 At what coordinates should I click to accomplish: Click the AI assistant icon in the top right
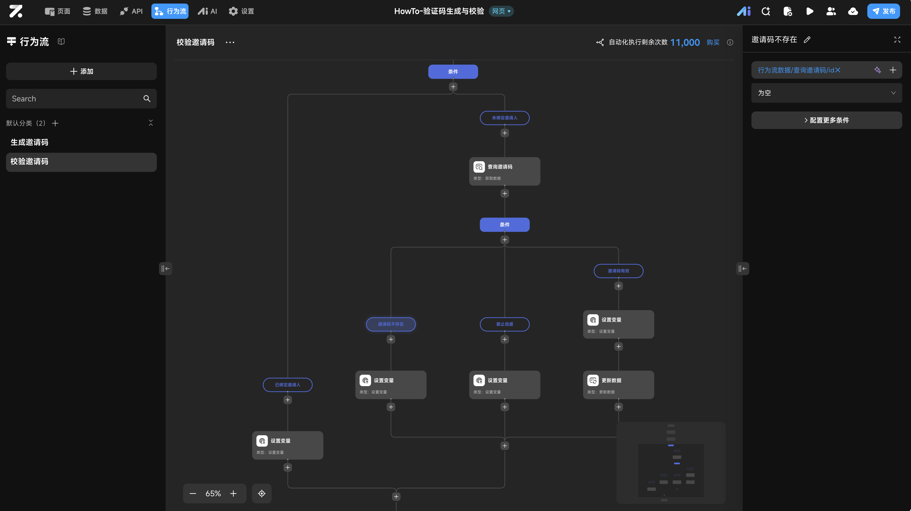pyautogui.click(x=744, y=11)
